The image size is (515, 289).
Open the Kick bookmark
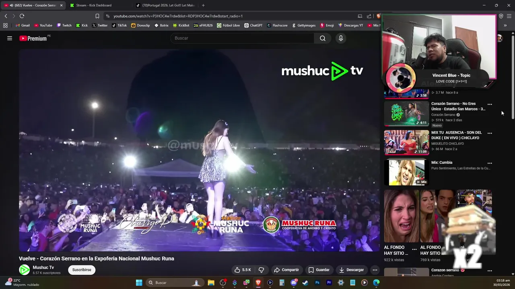[x=82, y=25]
